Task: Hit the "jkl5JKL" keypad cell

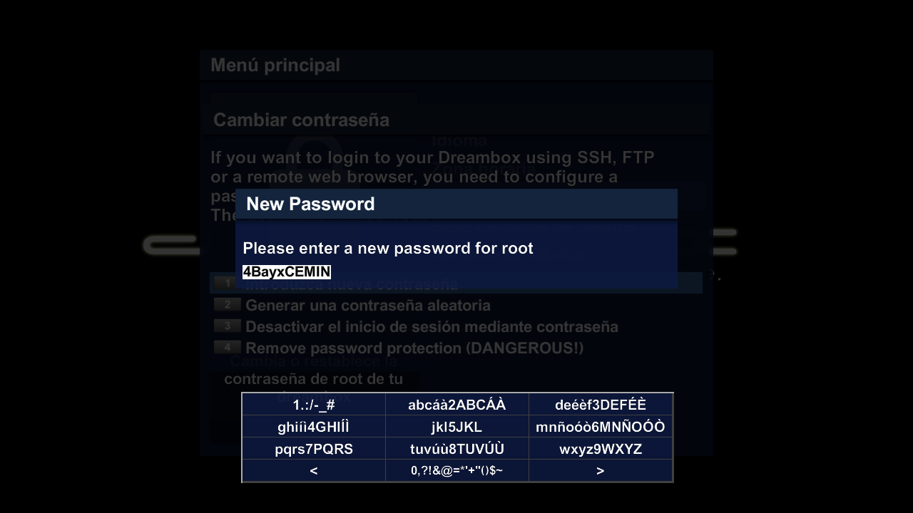Action: (x=456, y=427)
